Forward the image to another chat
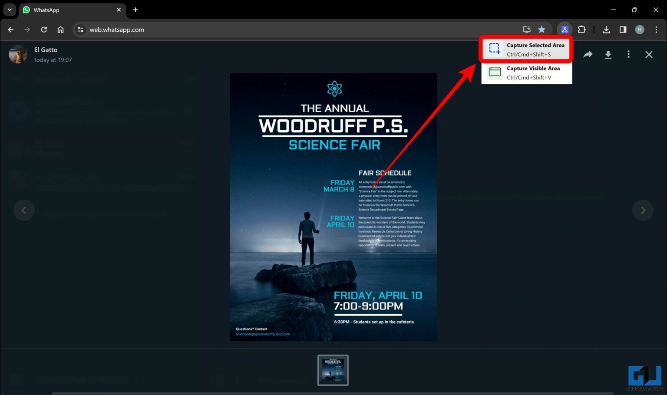This screenshot has width=667, height=395. pyautogui.click(x=588, y=54)
